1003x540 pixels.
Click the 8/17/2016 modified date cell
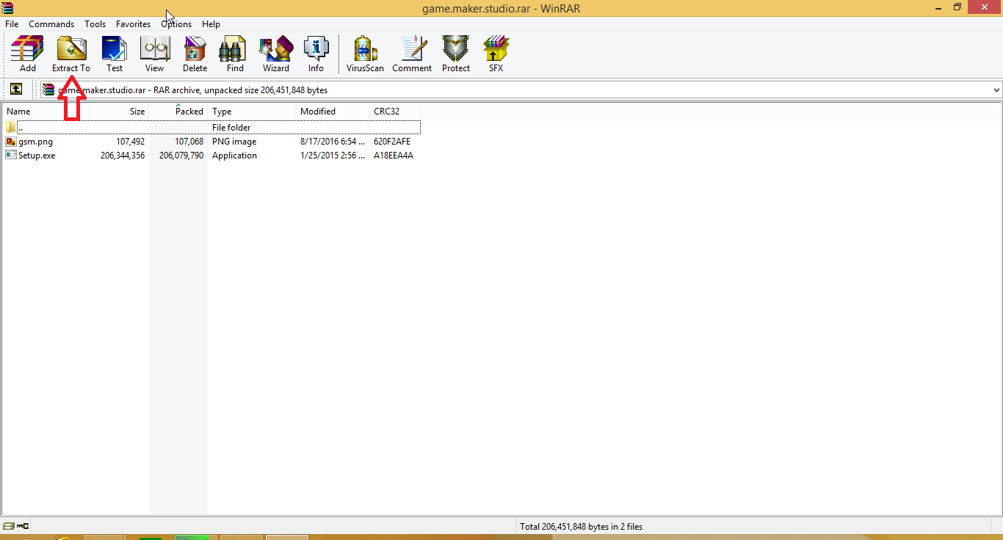coord(333,142)
